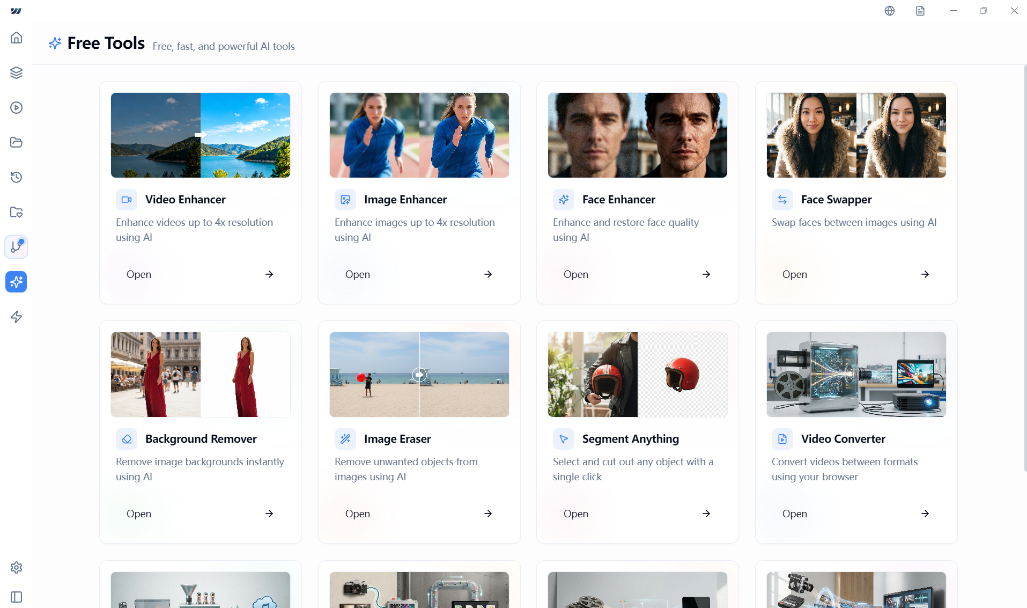
Task: Open settings gear in sidebar
Action: pos(16,567)
